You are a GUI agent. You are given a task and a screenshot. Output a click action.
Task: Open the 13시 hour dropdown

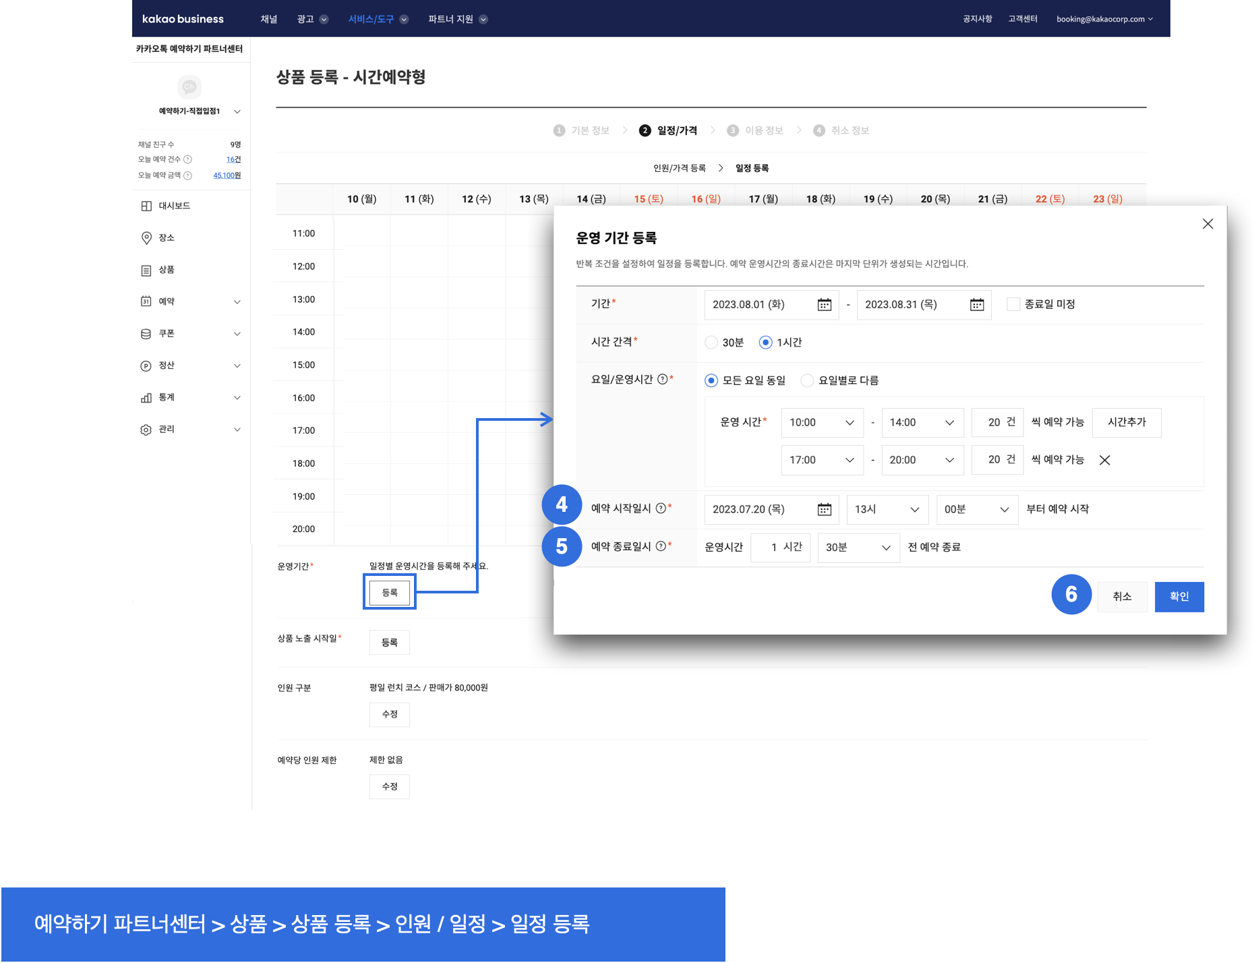887,510
